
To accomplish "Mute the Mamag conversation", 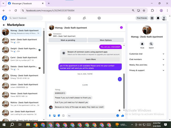I will tap(142, 44).
